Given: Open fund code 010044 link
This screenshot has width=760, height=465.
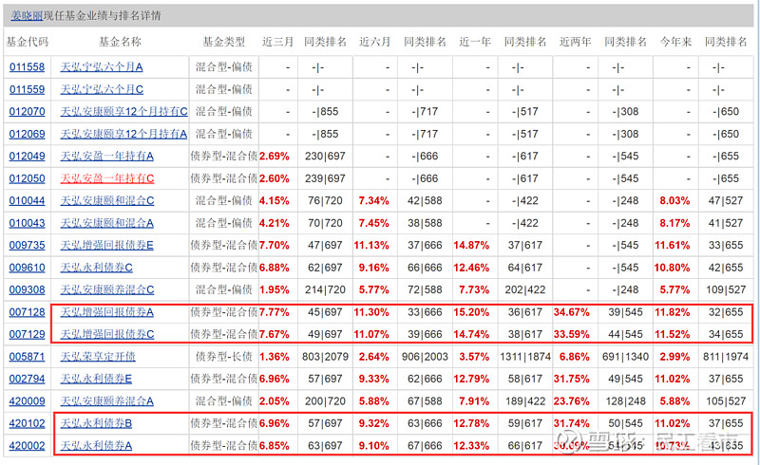Looking at the screenshot, I should click(28, 200).
